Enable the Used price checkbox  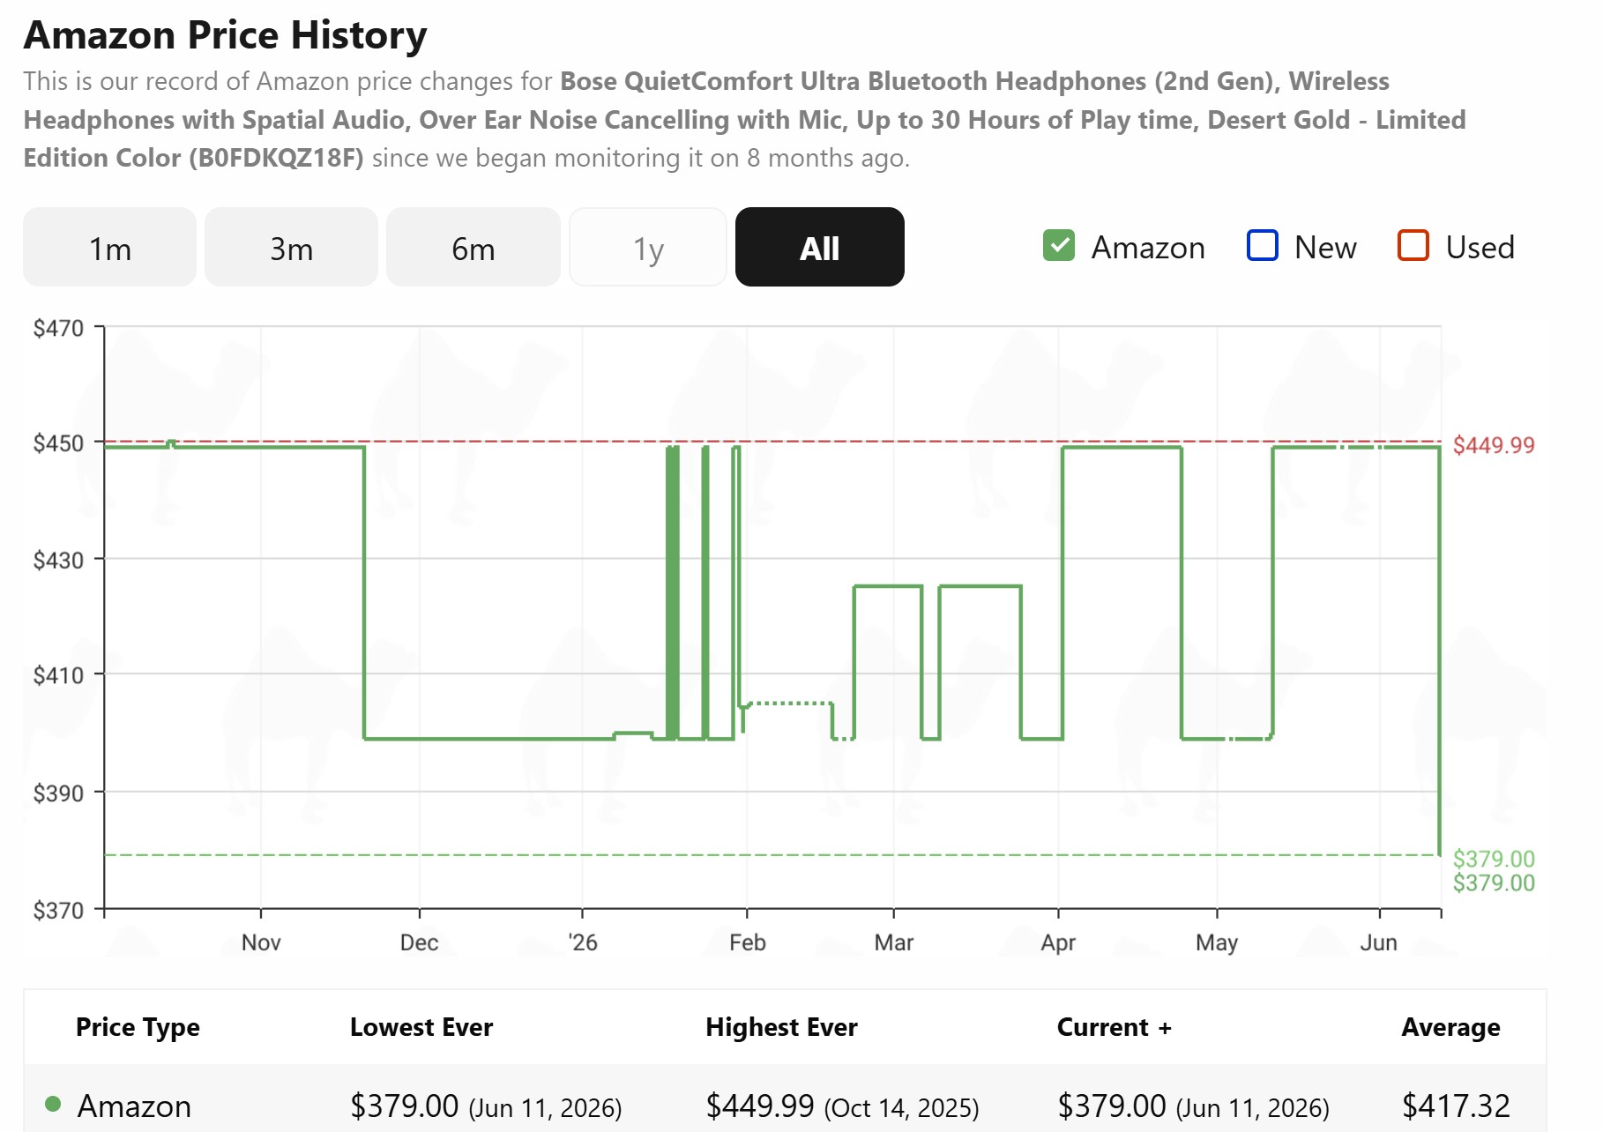coord(1413,246)
